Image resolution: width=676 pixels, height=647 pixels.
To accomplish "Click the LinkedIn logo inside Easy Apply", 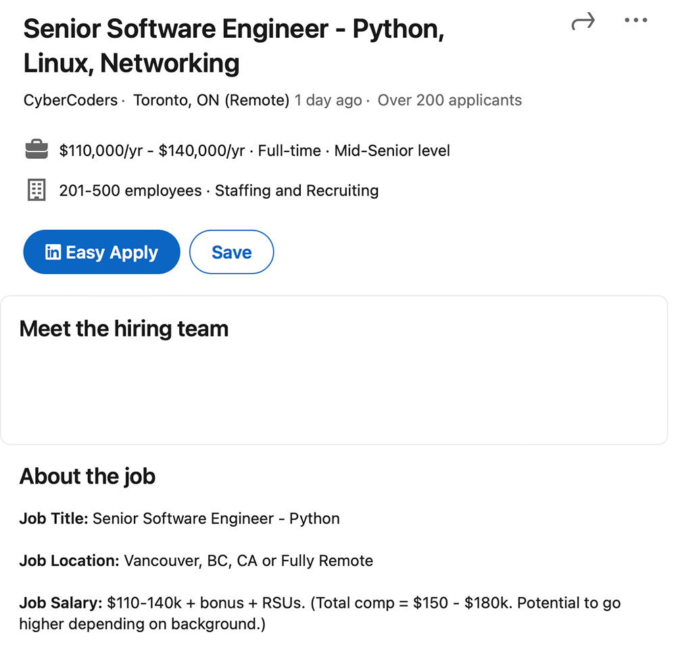I will tap(53, 252).
